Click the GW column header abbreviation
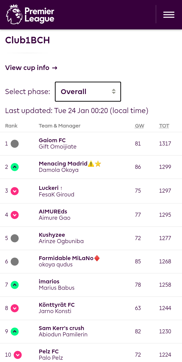182x362 pixels. coord(140,126)
